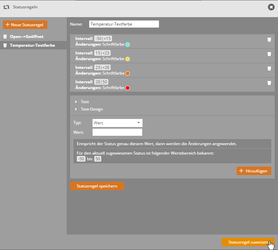Click Statusregel zuweisen button
278x250 pixels.
(x=248, y=242)
